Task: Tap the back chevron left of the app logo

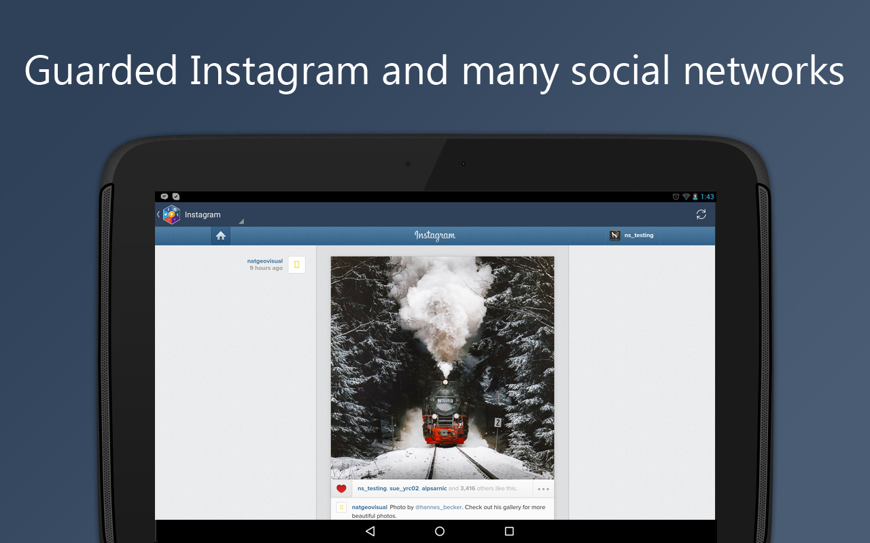Action: (x=158, y=214)
